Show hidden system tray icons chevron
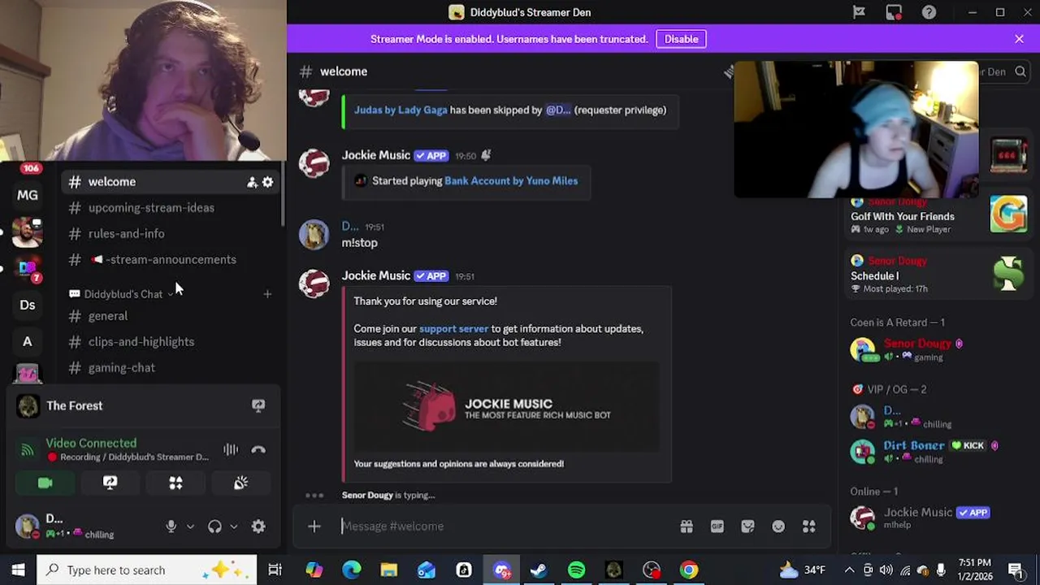Viewport: 1040px width, 585px height. (x=850, y=570)
